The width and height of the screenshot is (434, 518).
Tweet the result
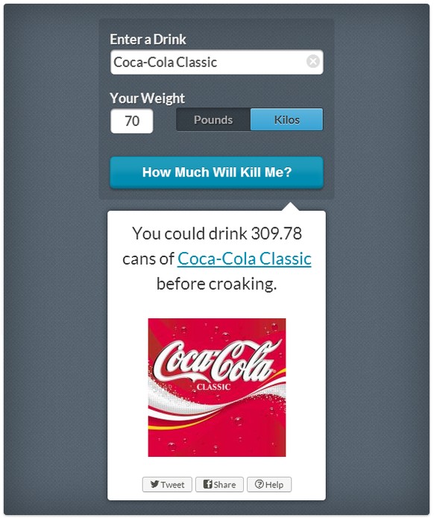tap(167, 484)
